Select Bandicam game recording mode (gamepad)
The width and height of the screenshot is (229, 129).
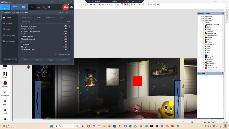[x=23, y=7]
